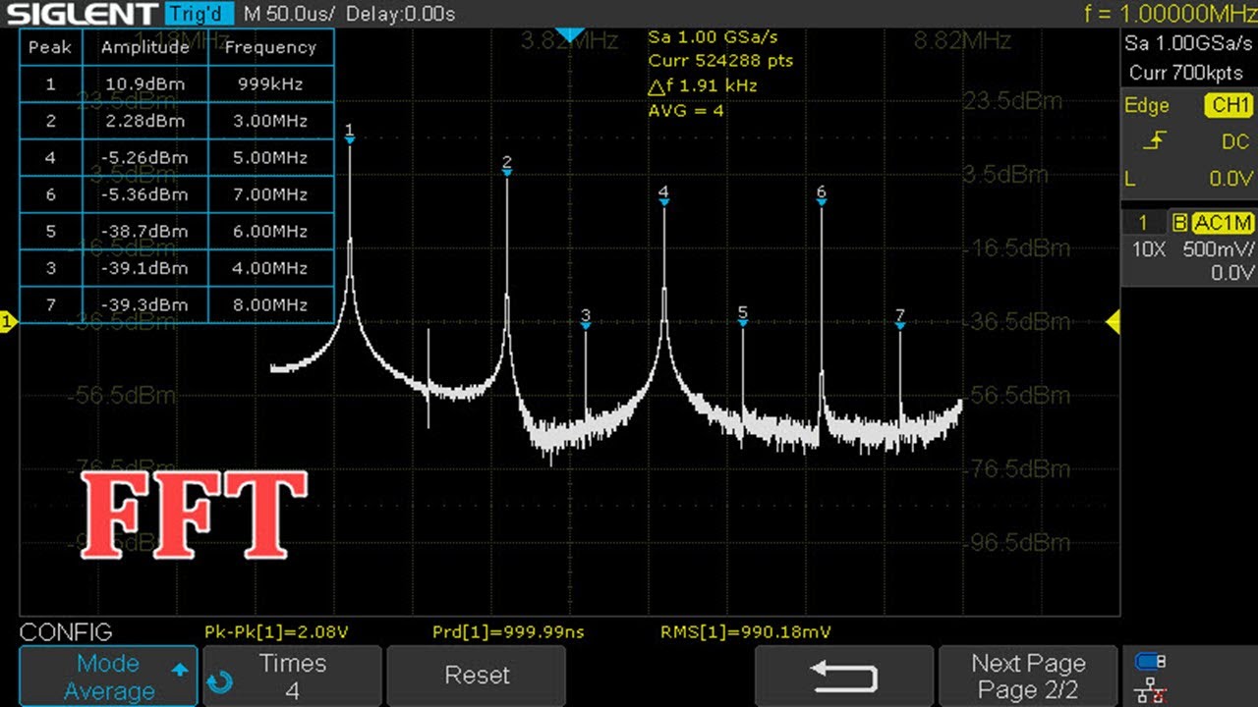Click the trigger position marker at top
The width and height of the screenshot is (1258, 707).
570,35
